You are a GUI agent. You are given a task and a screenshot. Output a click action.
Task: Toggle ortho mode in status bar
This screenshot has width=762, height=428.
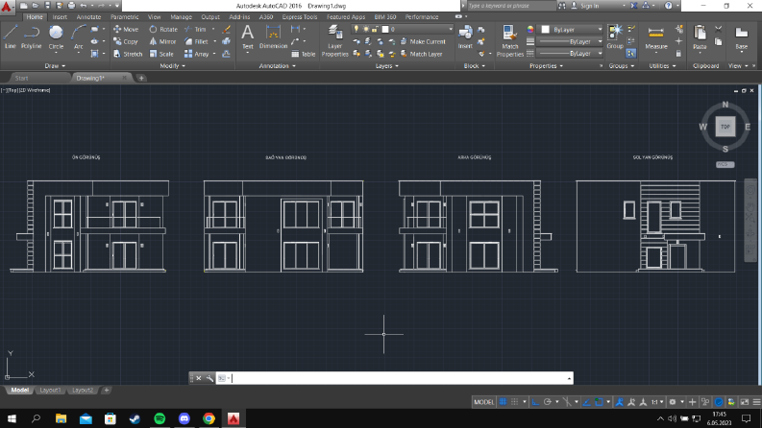click(535, 402)
